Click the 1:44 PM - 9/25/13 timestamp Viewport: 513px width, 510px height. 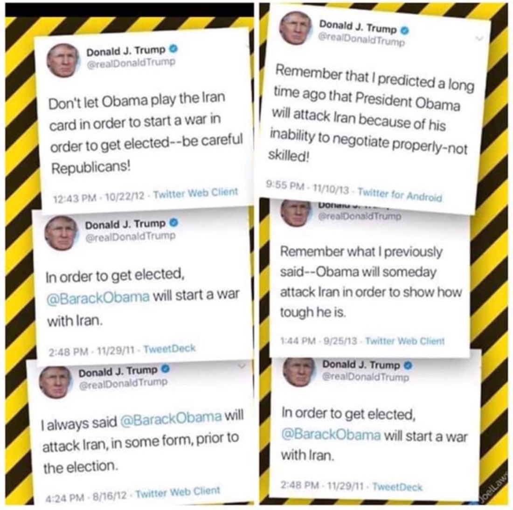click(319, 341)
